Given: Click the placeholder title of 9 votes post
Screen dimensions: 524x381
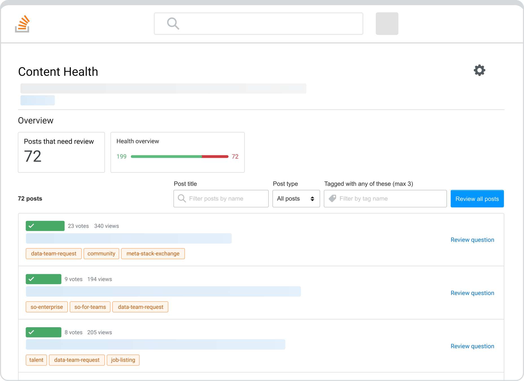Looking at the screenshot, I should [163, 291].
